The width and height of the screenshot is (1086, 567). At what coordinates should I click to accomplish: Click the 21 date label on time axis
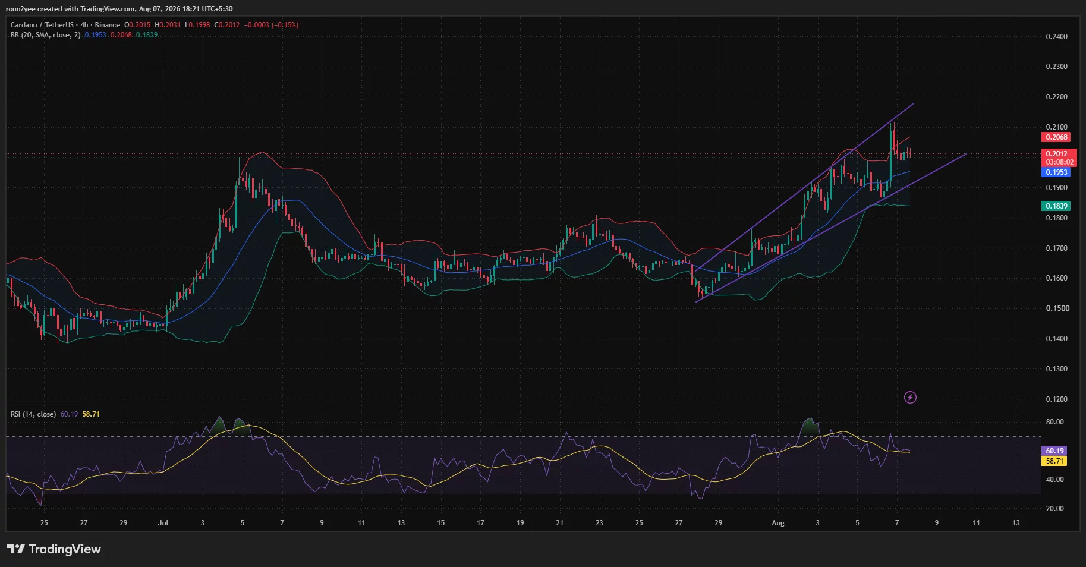559,523
